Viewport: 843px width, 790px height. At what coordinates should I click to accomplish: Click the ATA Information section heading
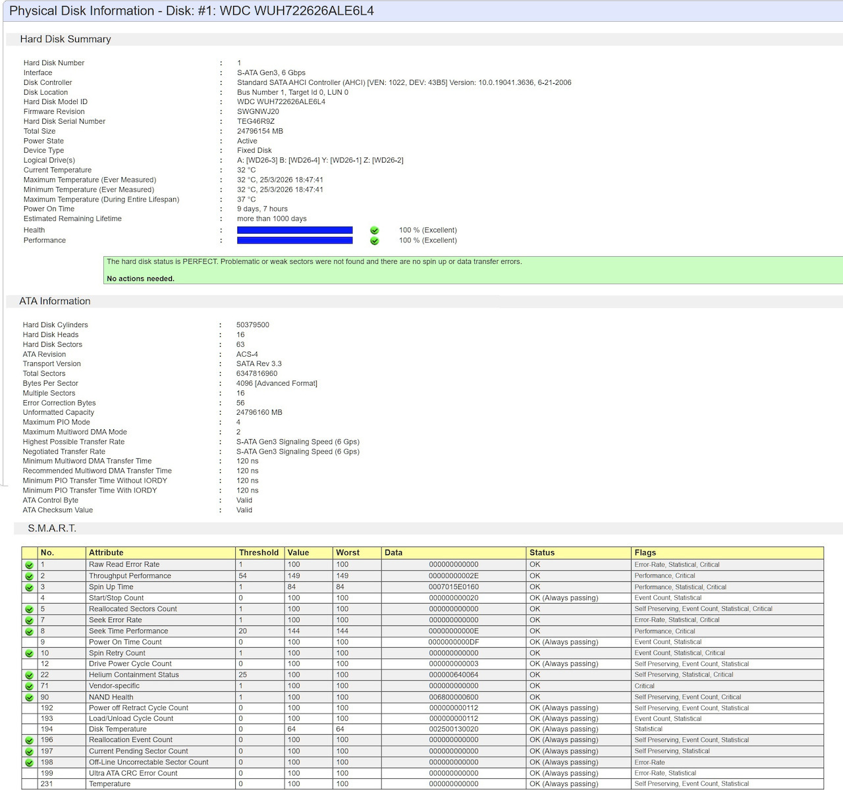pos(55,302)
